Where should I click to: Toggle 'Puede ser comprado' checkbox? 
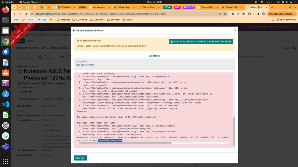tap(44, 83)
